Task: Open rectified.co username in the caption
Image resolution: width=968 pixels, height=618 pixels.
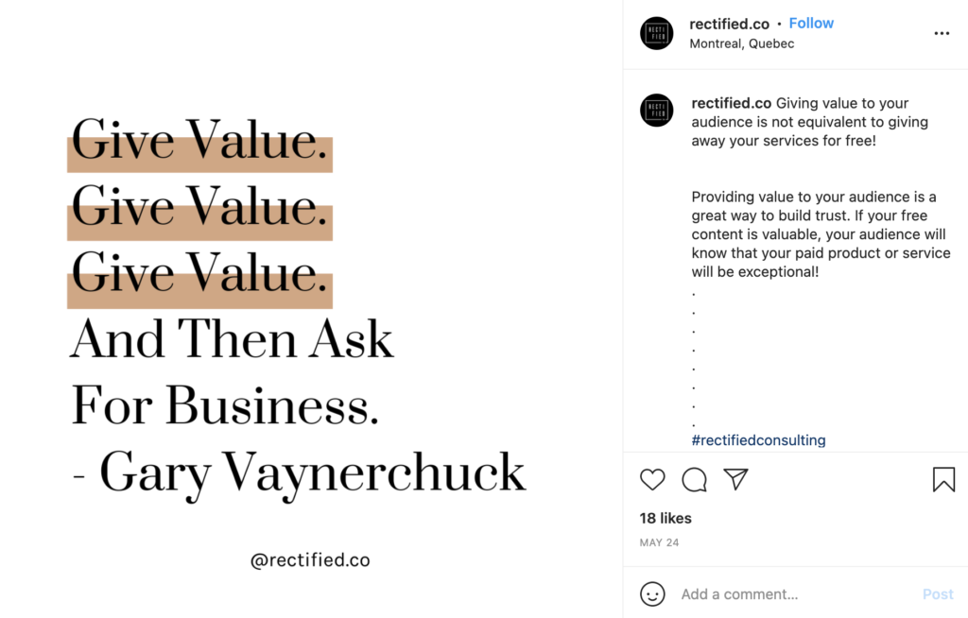Action: click(731, 104)
